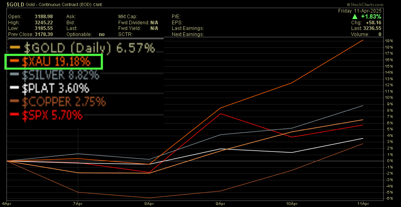Click the 'Next Earnings:' label
The image size is (401, 207).
pyautogui.click(x=188, y=34)
